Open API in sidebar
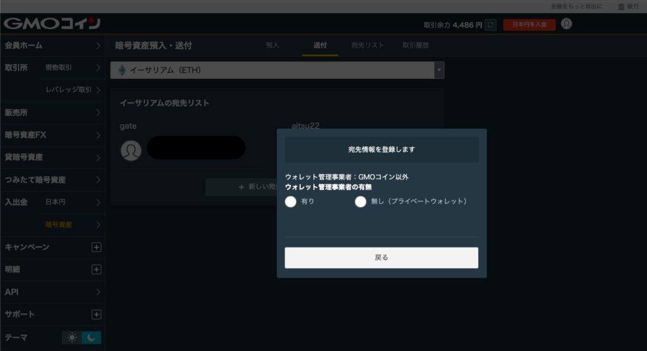Viewport: 647px width, 351px height. [52, 292]
